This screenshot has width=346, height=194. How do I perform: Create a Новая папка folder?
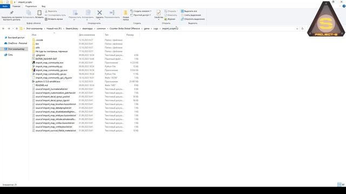(126, 16)
